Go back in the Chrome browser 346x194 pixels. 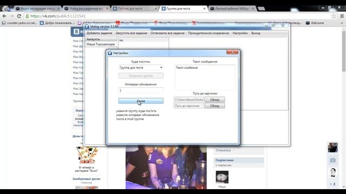pyautogui.click(x=4, y=16)
